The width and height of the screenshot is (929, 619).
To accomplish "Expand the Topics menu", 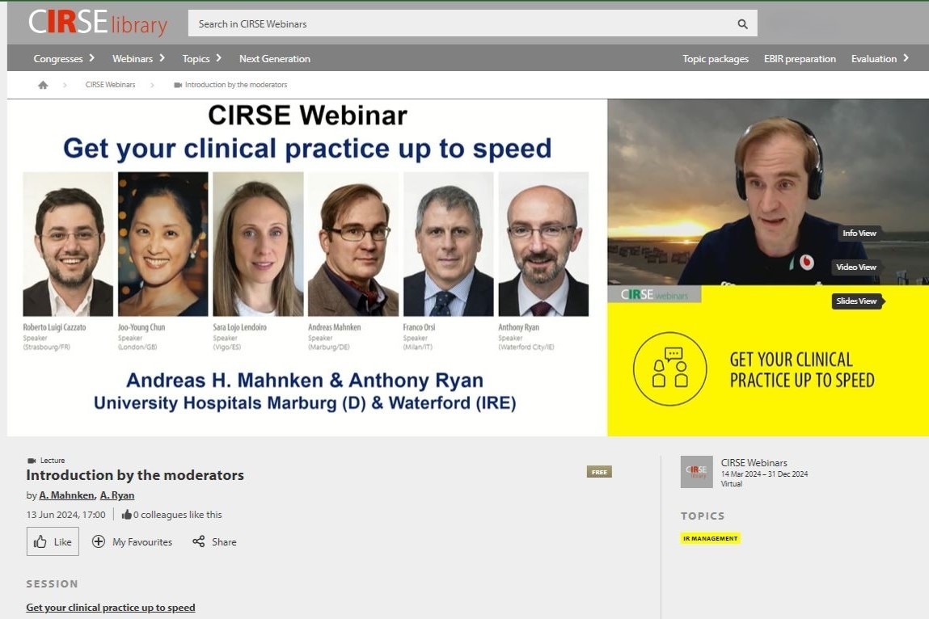I will click(201, 59).
